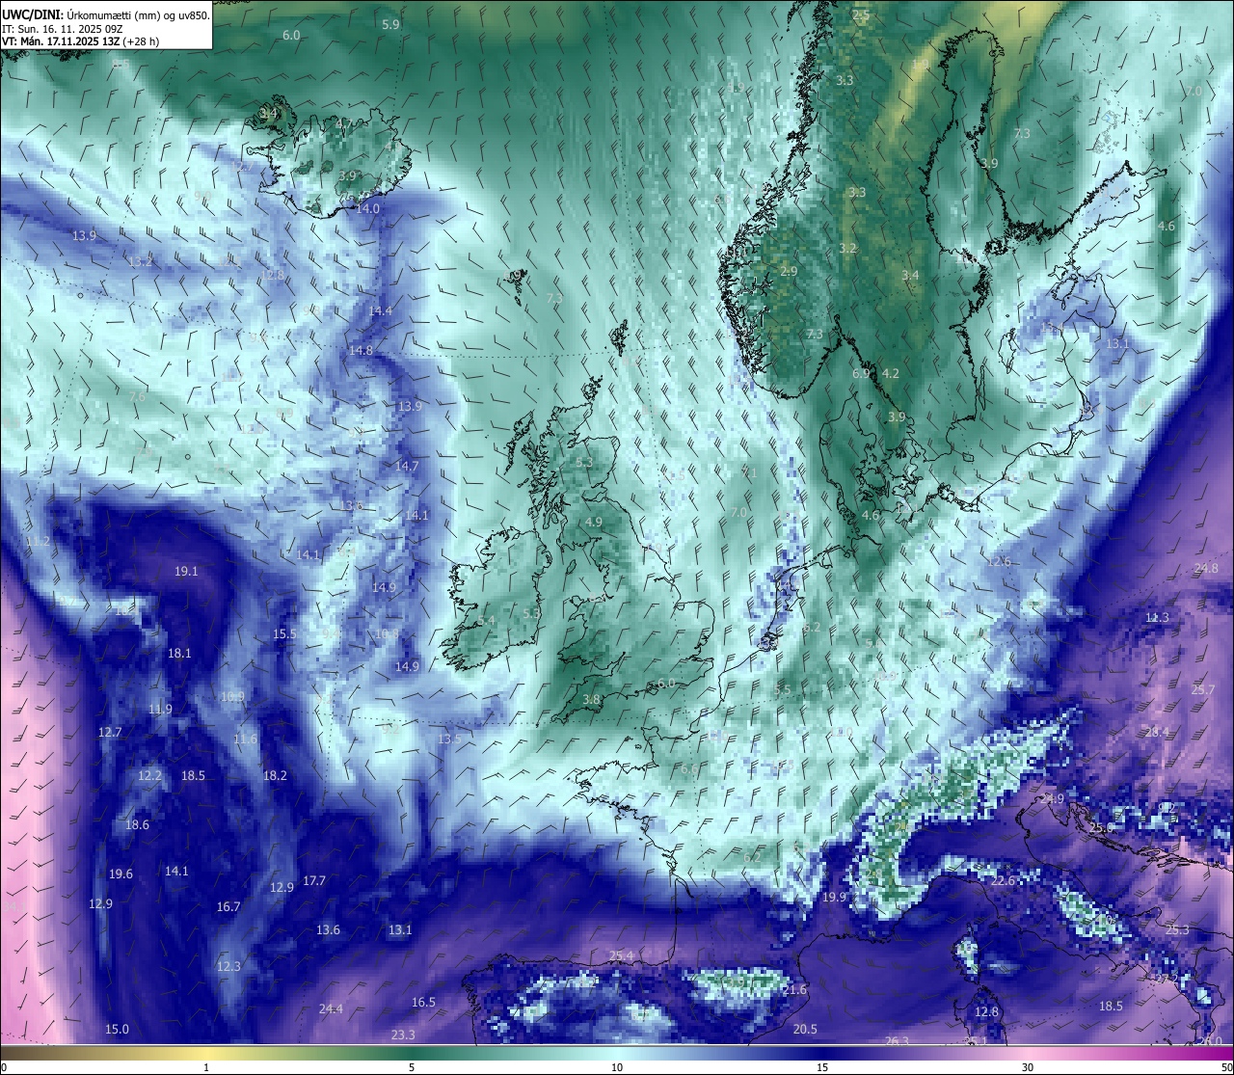This screenshot has width=1234, height=1075.
Task: Click the 14.8 value on the map
Action: (x=361, y=350)
